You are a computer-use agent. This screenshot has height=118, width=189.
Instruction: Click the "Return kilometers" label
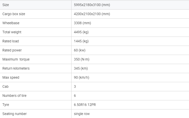[x=16, y=68]
